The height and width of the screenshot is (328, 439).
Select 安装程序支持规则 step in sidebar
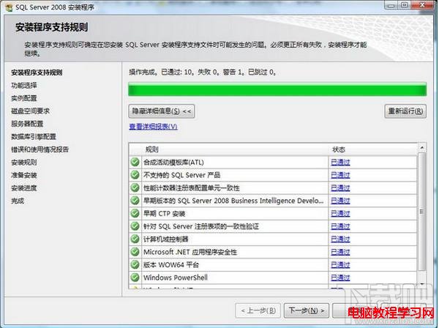click(37, 72)
